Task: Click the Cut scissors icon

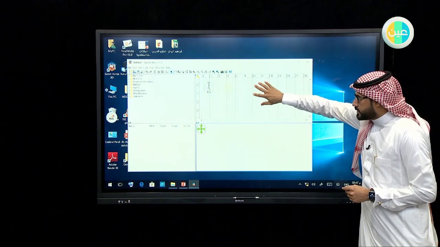Action: click(x=155, y=72)
